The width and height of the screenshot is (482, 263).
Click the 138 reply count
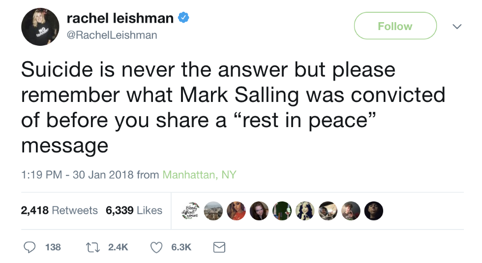point(53,247)
